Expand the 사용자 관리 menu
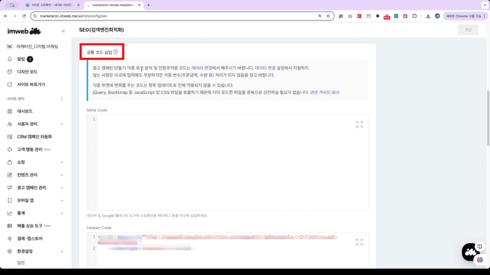This screenshot has height=275, width=490. tap(62, 124)
